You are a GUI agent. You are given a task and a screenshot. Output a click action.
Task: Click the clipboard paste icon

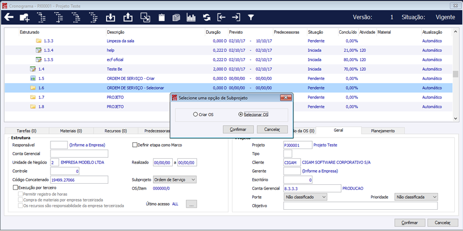pyautogui.click(x=161, y=18)
